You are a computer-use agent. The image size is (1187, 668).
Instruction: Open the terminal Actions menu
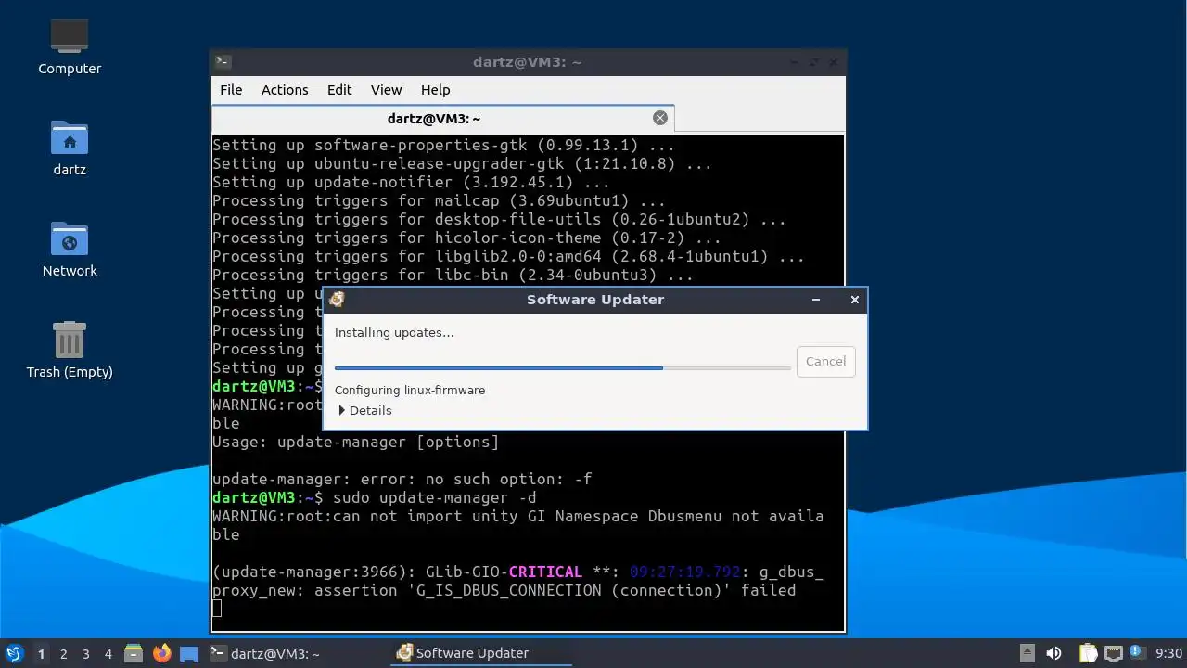(285, 90)
